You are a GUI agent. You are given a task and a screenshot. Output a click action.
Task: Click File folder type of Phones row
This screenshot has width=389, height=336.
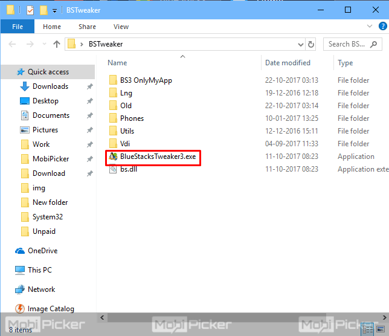353,118
